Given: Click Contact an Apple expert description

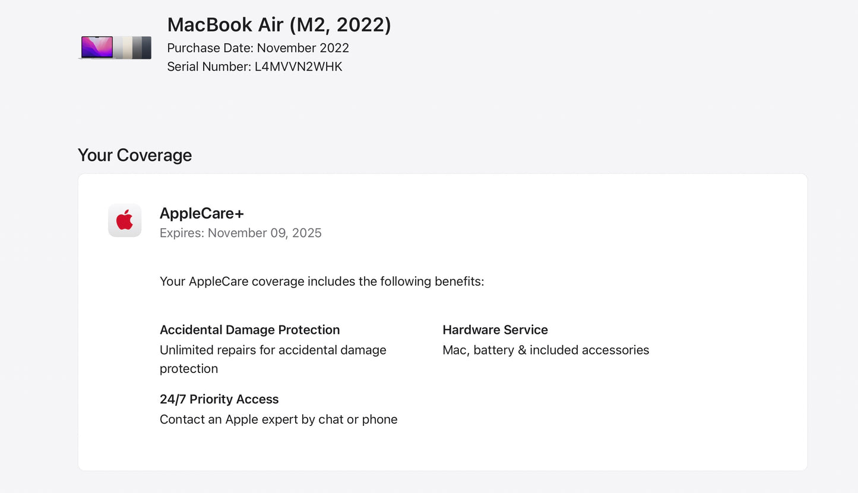Looking at the screenshot, I should [278, 419].
